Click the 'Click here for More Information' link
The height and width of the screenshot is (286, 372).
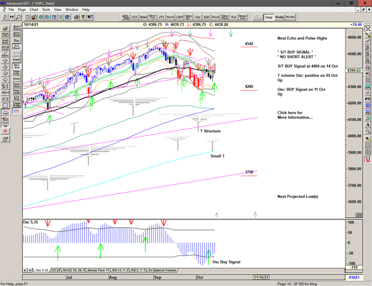click(x=294, y=115)
